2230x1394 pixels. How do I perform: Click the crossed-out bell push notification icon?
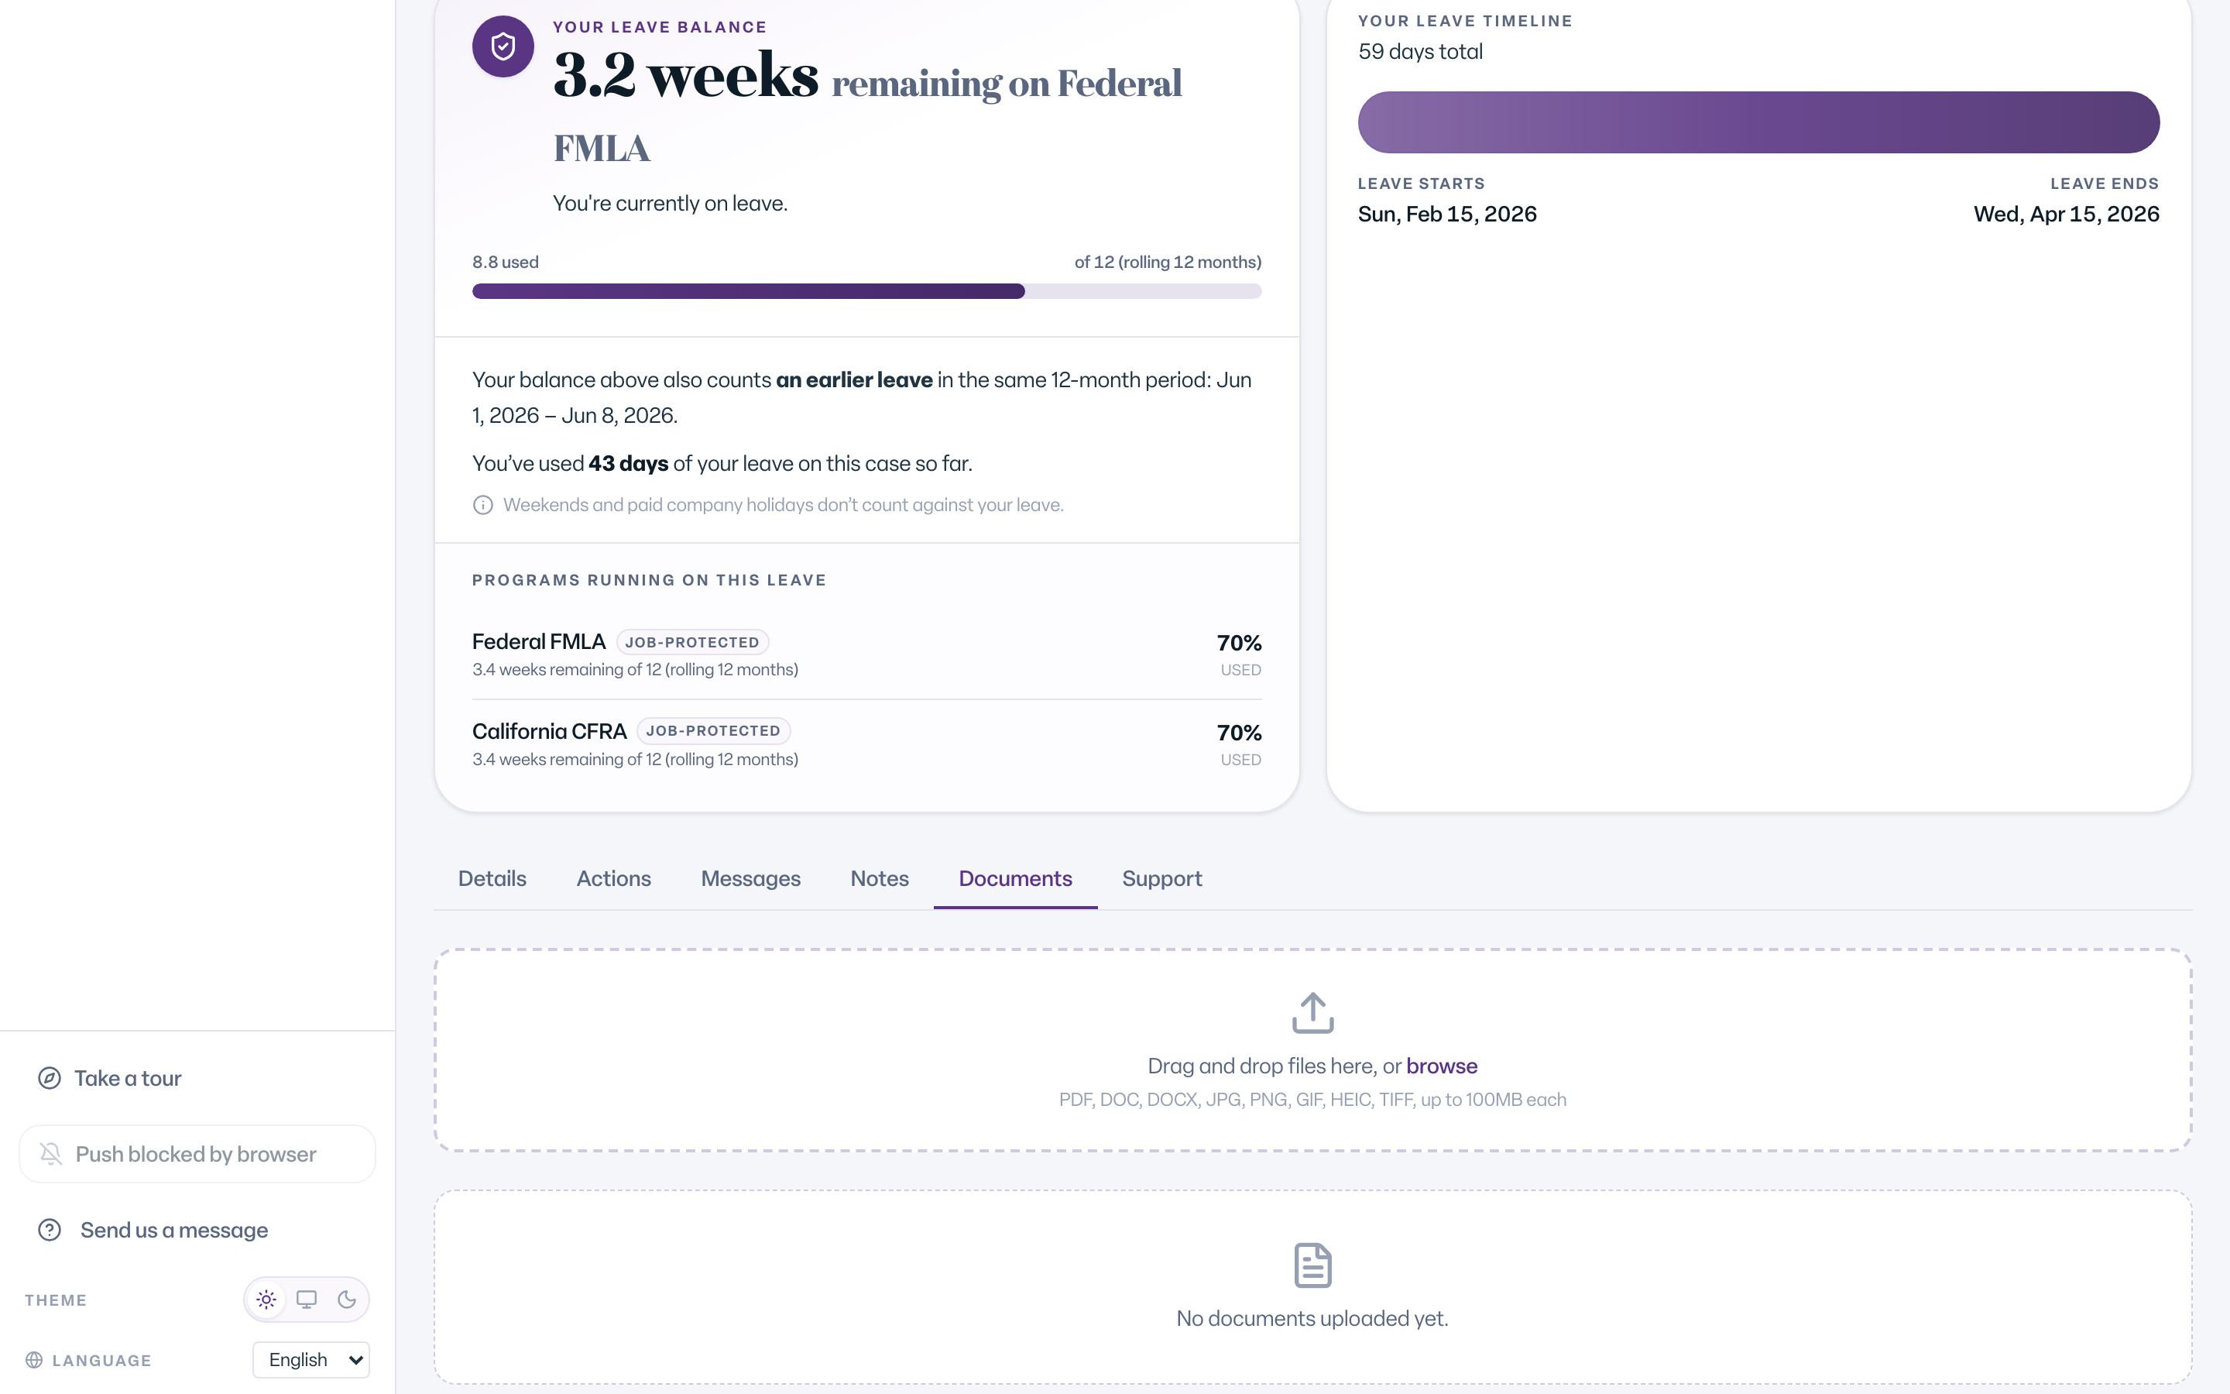(x=50, y=1153)
